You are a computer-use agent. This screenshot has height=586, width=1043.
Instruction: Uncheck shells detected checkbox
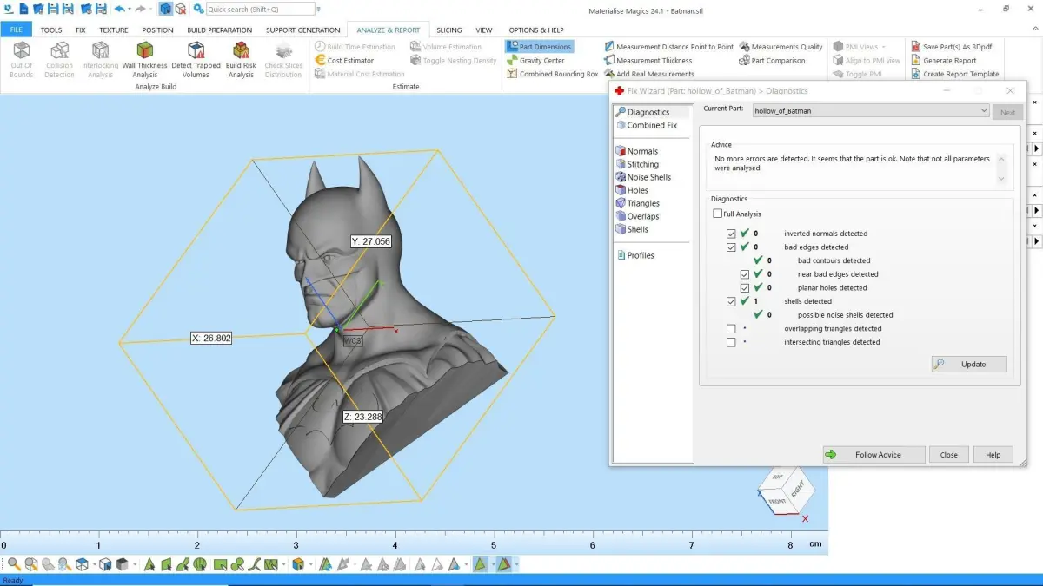(x=731, y=301)
